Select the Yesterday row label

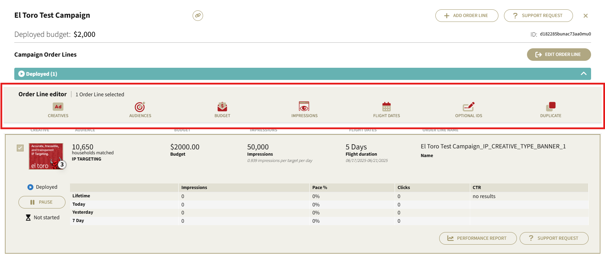(83, 212)
